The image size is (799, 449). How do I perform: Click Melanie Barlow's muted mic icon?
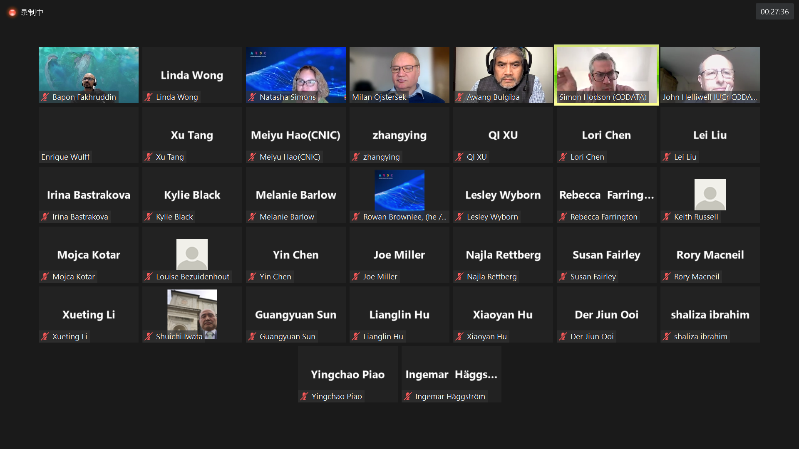[252, 217]
